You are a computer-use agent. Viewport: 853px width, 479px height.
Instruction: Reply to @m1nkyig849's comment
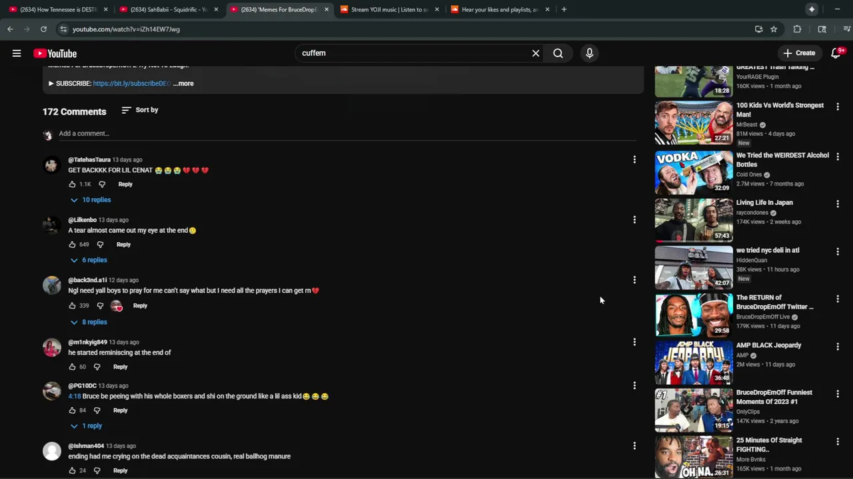(x=120, y=367)
